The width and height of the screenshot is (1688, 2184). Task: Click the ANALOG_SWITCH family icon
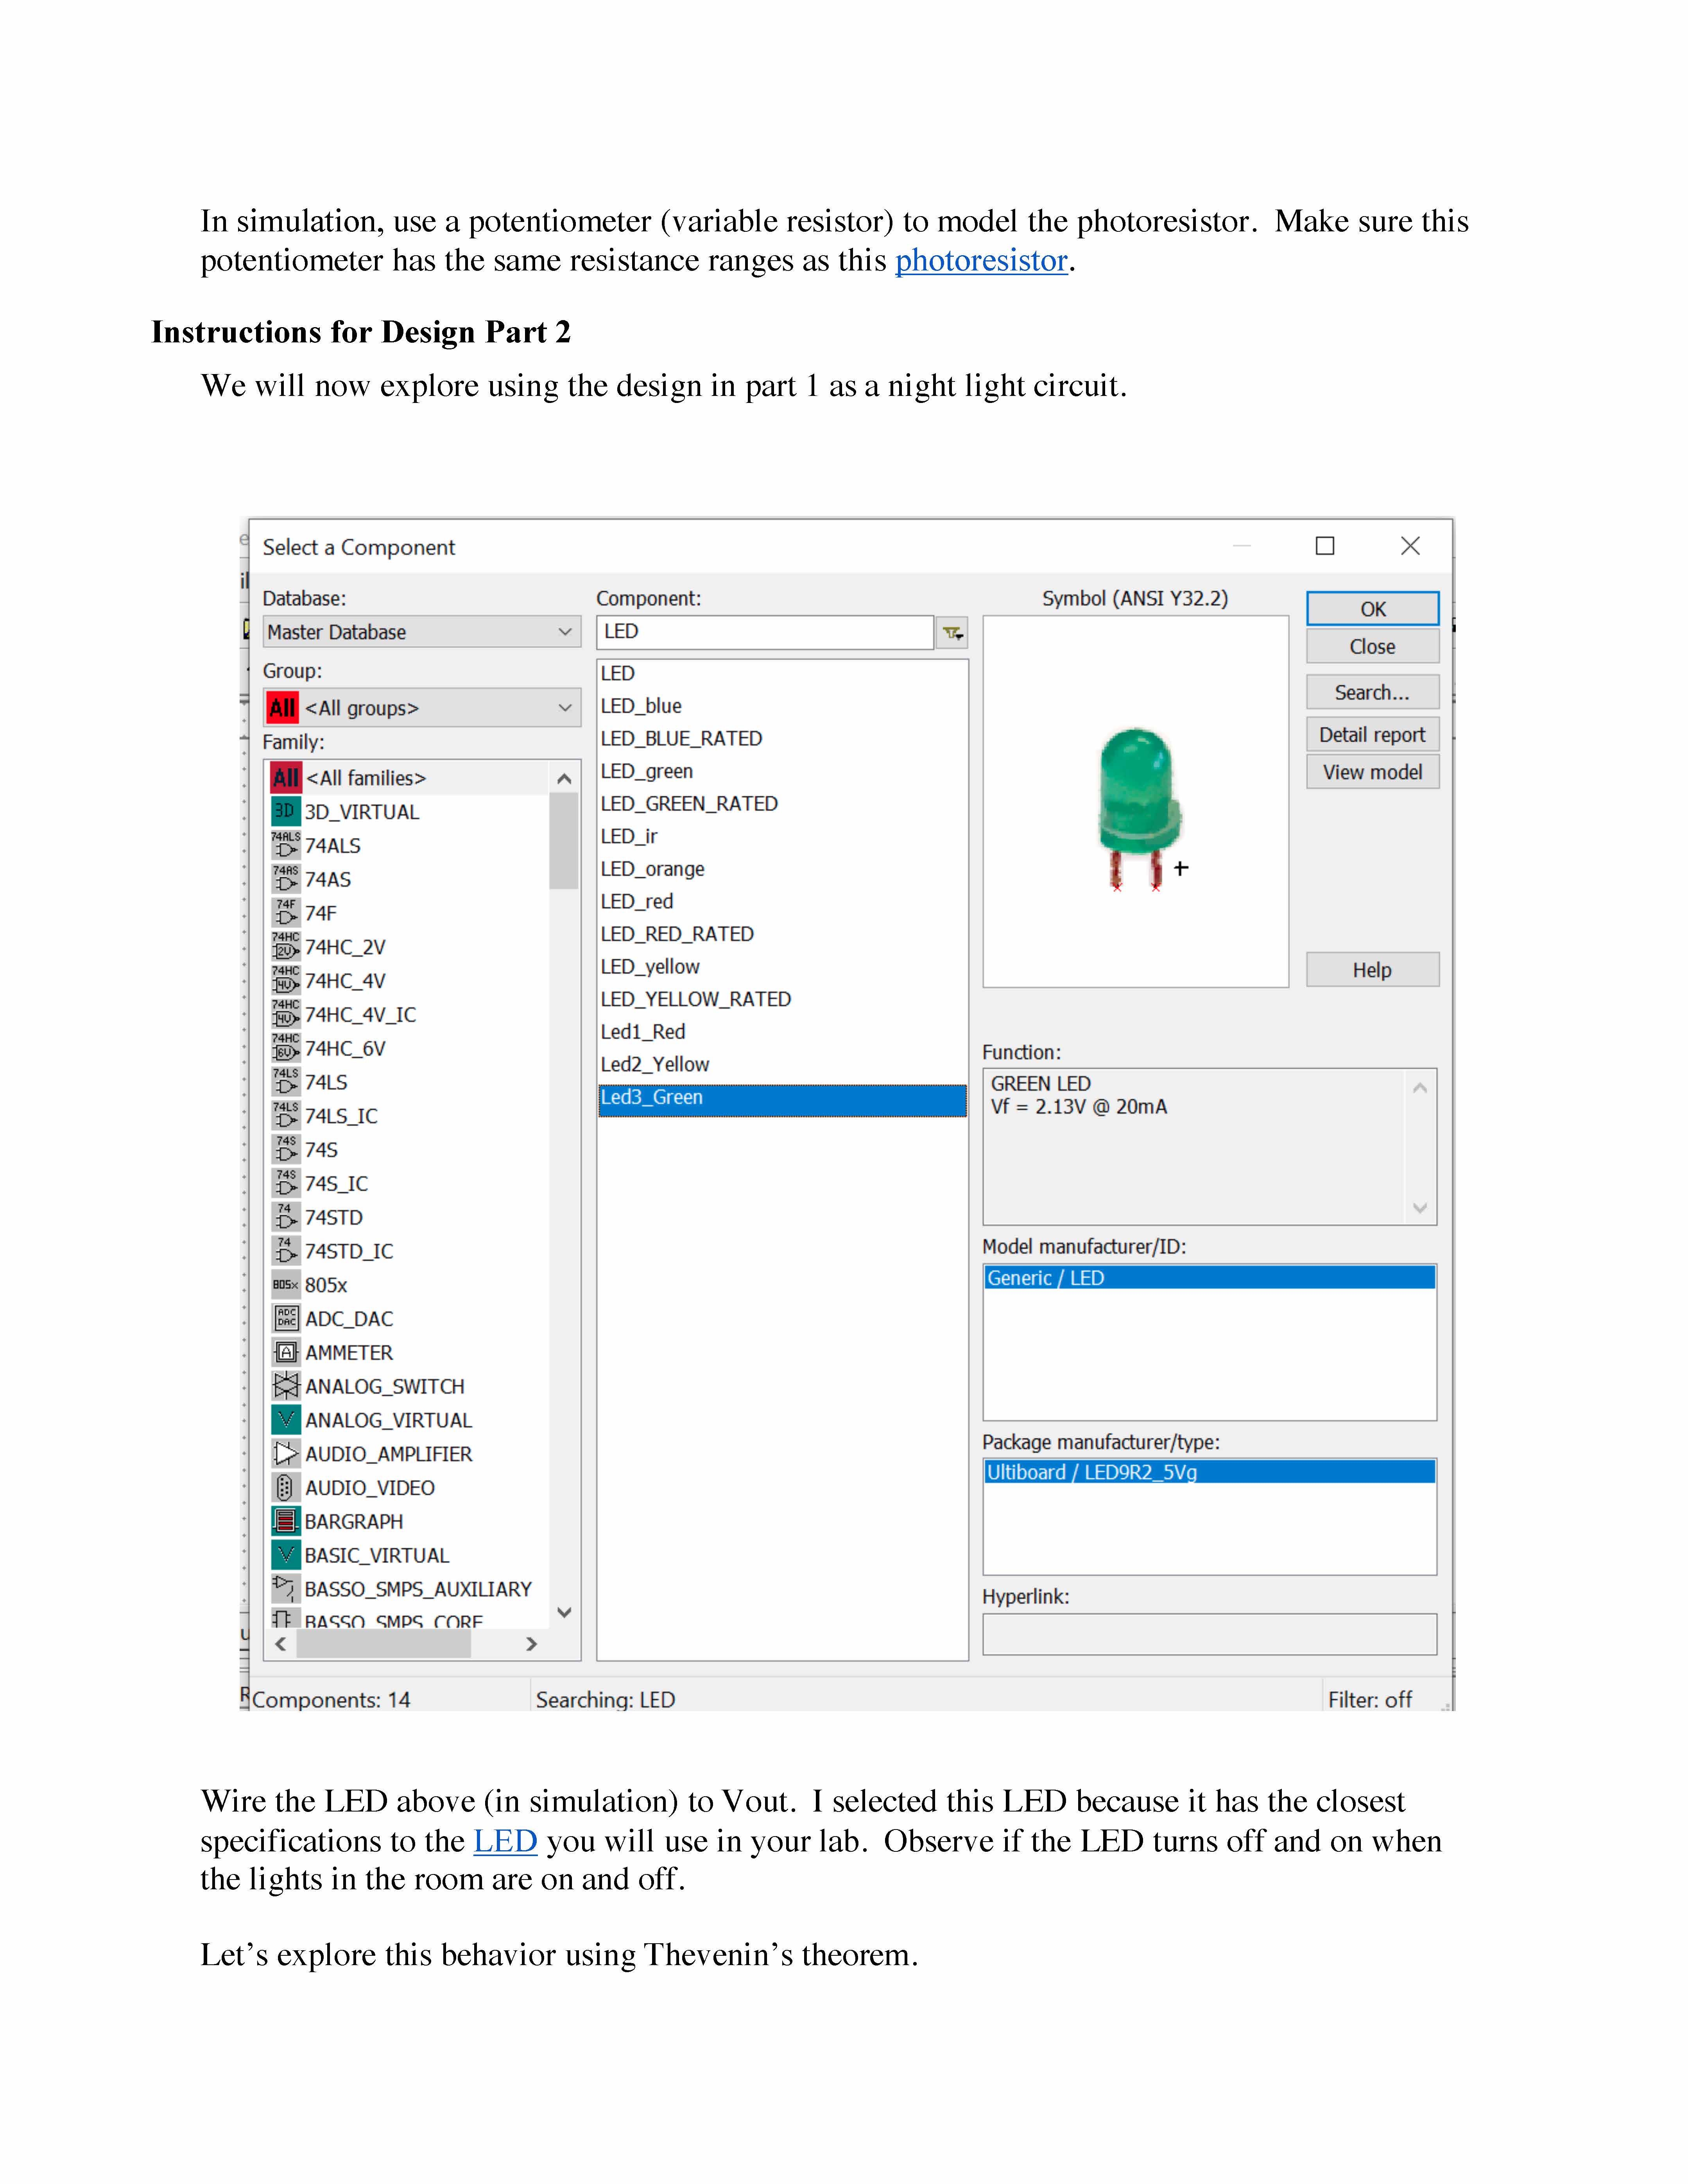click(x=286, y=1386)
